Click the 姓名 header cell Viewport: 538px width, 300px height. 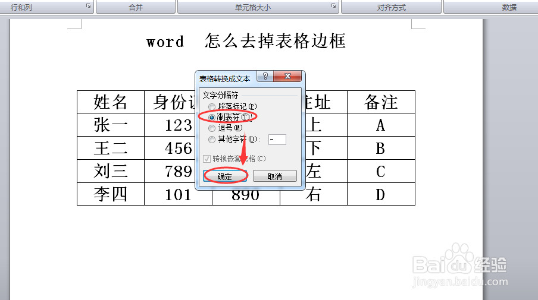click(111, 102)
